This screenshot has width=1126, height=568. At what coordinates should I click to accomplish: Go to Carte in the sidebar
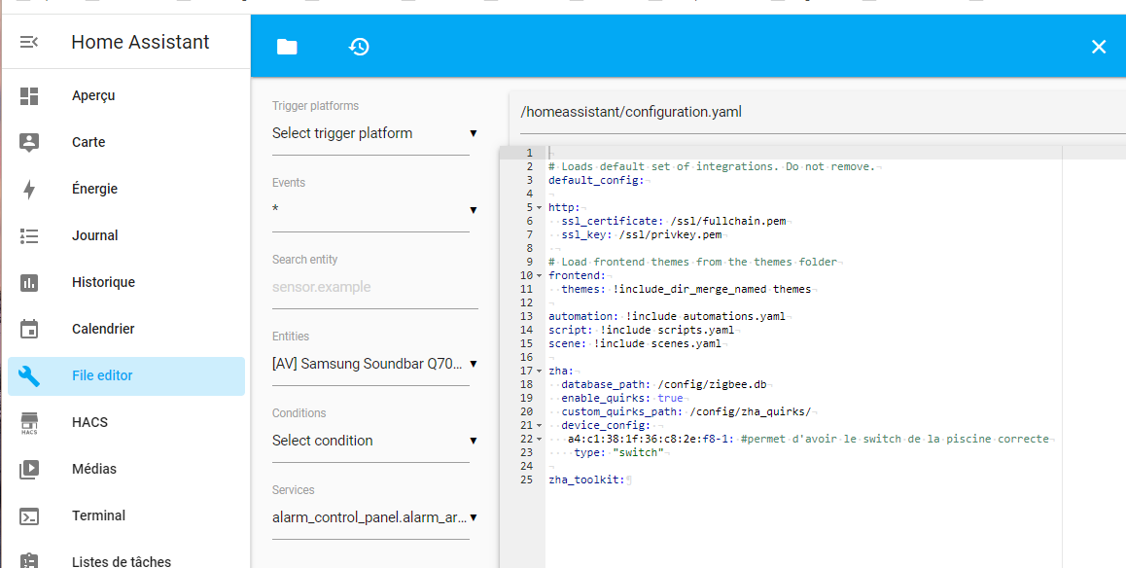88,142
